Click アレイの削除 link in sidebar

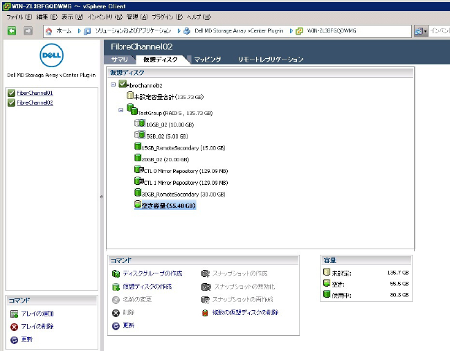pos(37,327)
